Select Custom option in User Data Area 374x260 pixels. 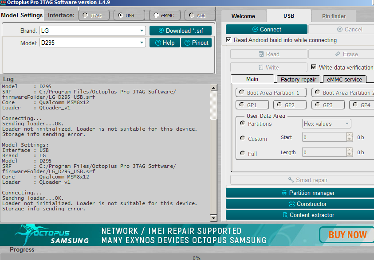click(x=243, y=138)
